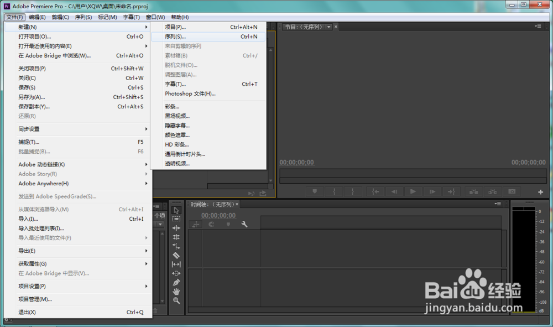Select the Ripple Edit tool
Screen dimensions: 553x327
(x=176, y=228)
